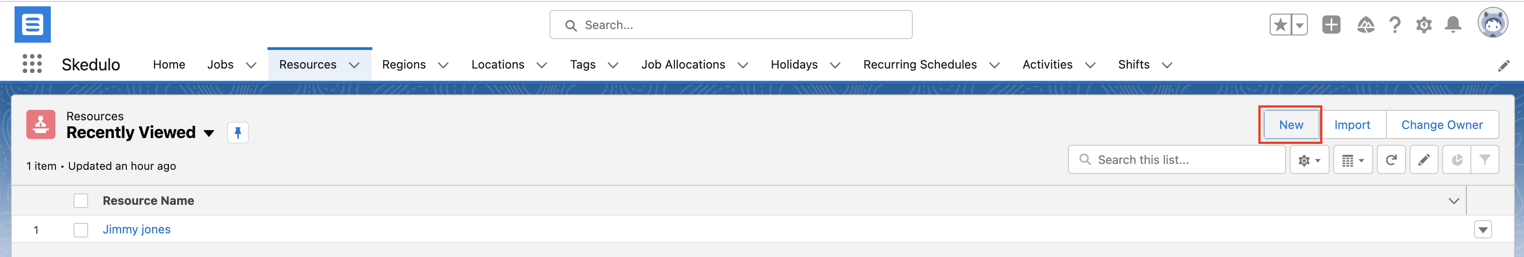Select all rows with the header checkbox
The image size is (1524, 257).
pyautogui.click(x=81, y=201)
